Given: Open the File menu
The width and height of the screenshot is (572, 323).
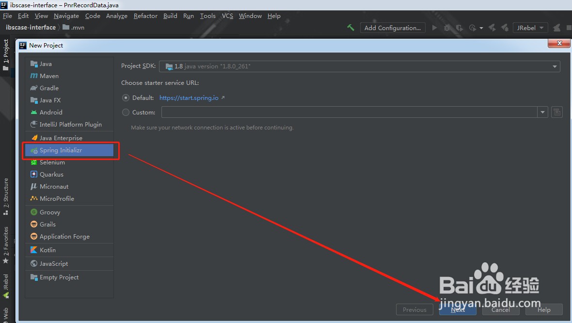Looking at the screenshot, I should [7, 16].
